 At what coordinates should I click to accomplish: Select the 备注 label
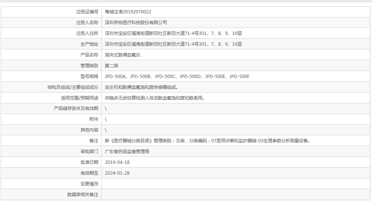(94, 141)
